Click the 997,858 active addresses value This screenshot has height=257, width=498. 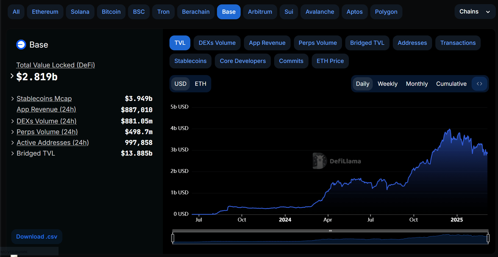(x=138, y=143)
